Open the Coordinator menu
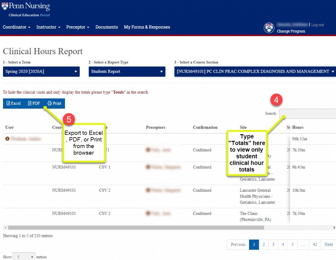This screenshot has width=336, height=260. pyautogui.click(x=16, y=27)
